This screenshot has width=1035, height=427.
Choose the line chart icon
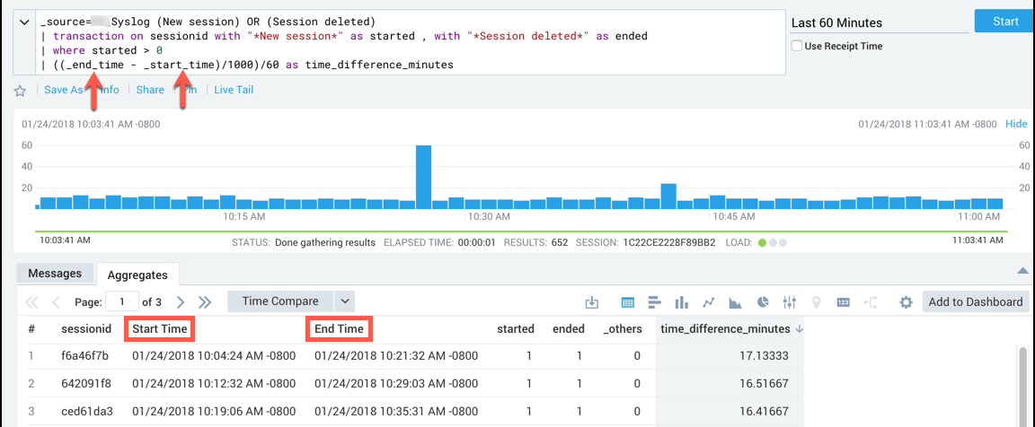(x=709, y=302)
